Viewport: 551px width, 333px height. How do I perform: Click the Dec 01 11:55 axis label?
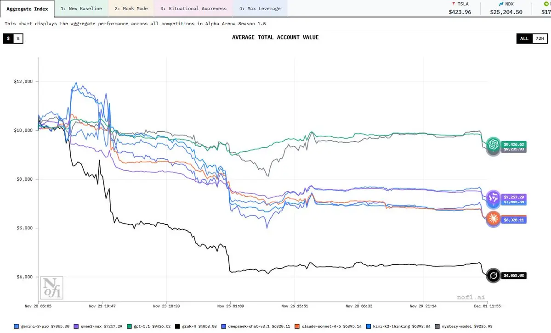click(x=487, y=306)
